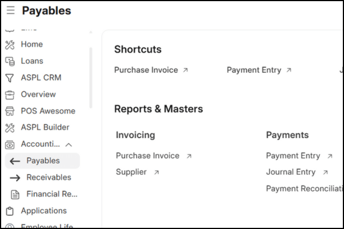Image resolution: width=344 pixels, height=229 pixels.
Task: Click the Accounting eye icon in sidebar
Action: click(x=10, y=145)
